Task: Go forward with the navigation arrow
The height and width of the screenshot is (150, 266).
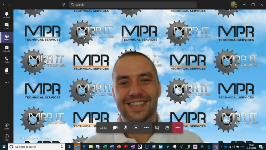Action: (10, 5)
